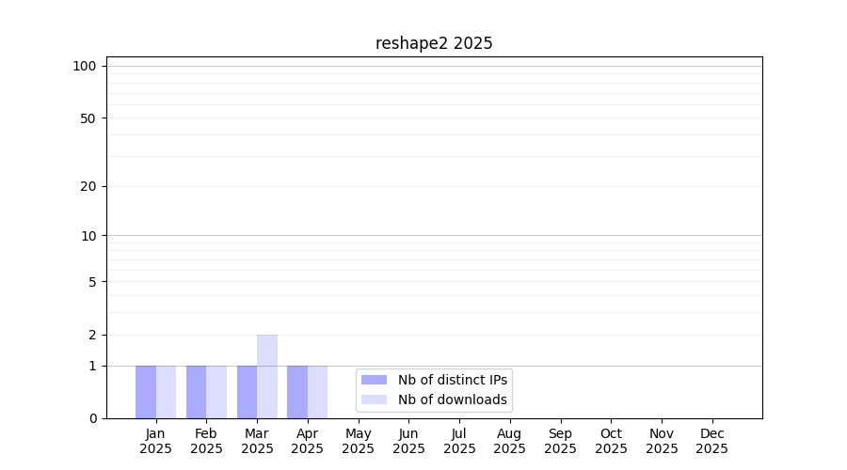The width and height of the screenshot is (847, 470).
Task: Click the 'Nb of downloads' legend label
Action: tap(452, 399)
